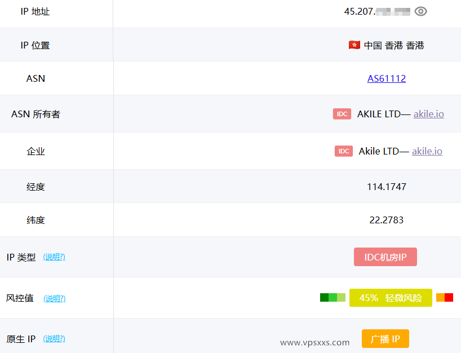Open the 说明 link beside 原生 IP

tap(54, 339)
